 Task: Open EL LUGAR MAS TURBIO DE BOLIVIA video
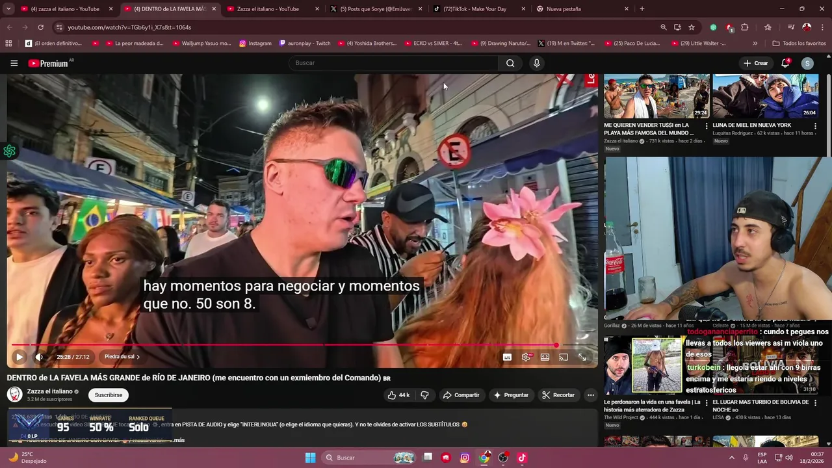pyautogui.click(x=761, y=406)
